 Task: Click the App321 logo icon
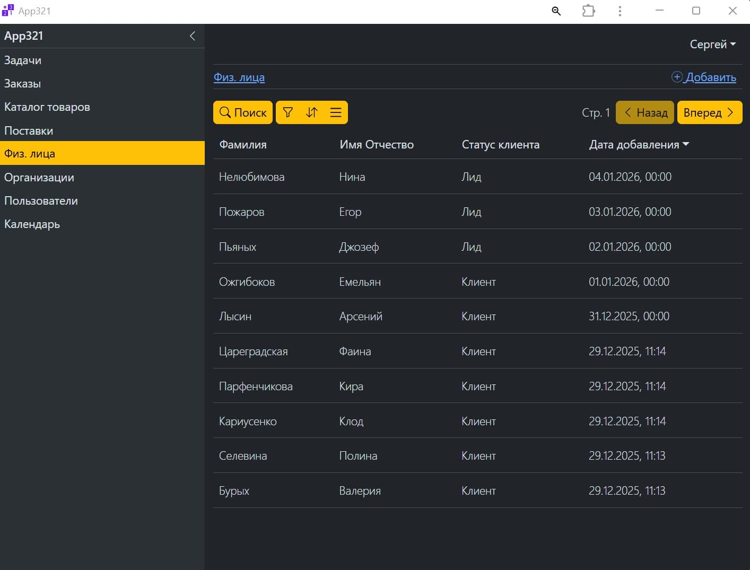tap(8, 11)
